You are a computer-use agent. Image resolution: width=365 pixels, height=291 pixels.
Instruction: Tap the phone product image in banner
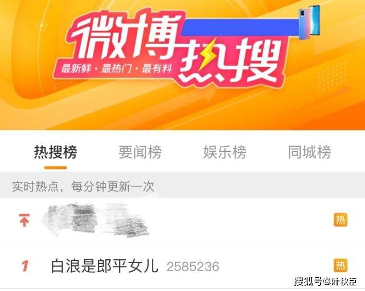(309, 22)
